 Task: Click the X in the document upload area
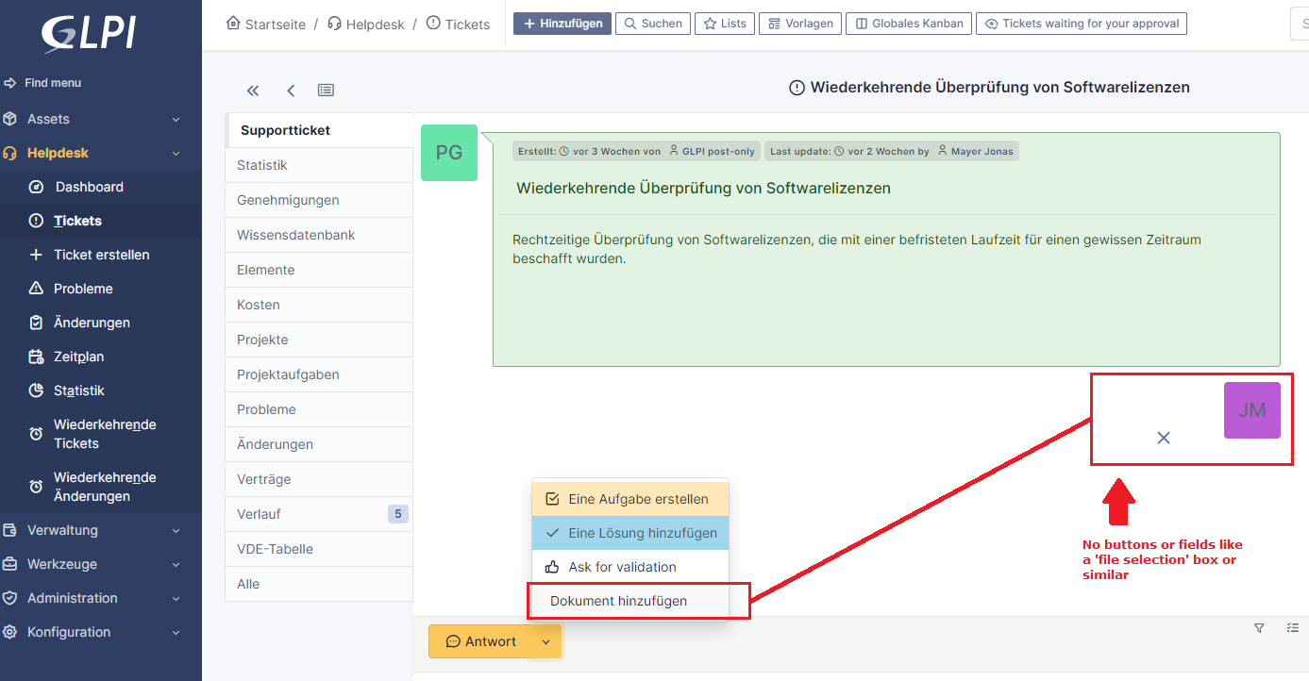click(x=1163, y=438)
